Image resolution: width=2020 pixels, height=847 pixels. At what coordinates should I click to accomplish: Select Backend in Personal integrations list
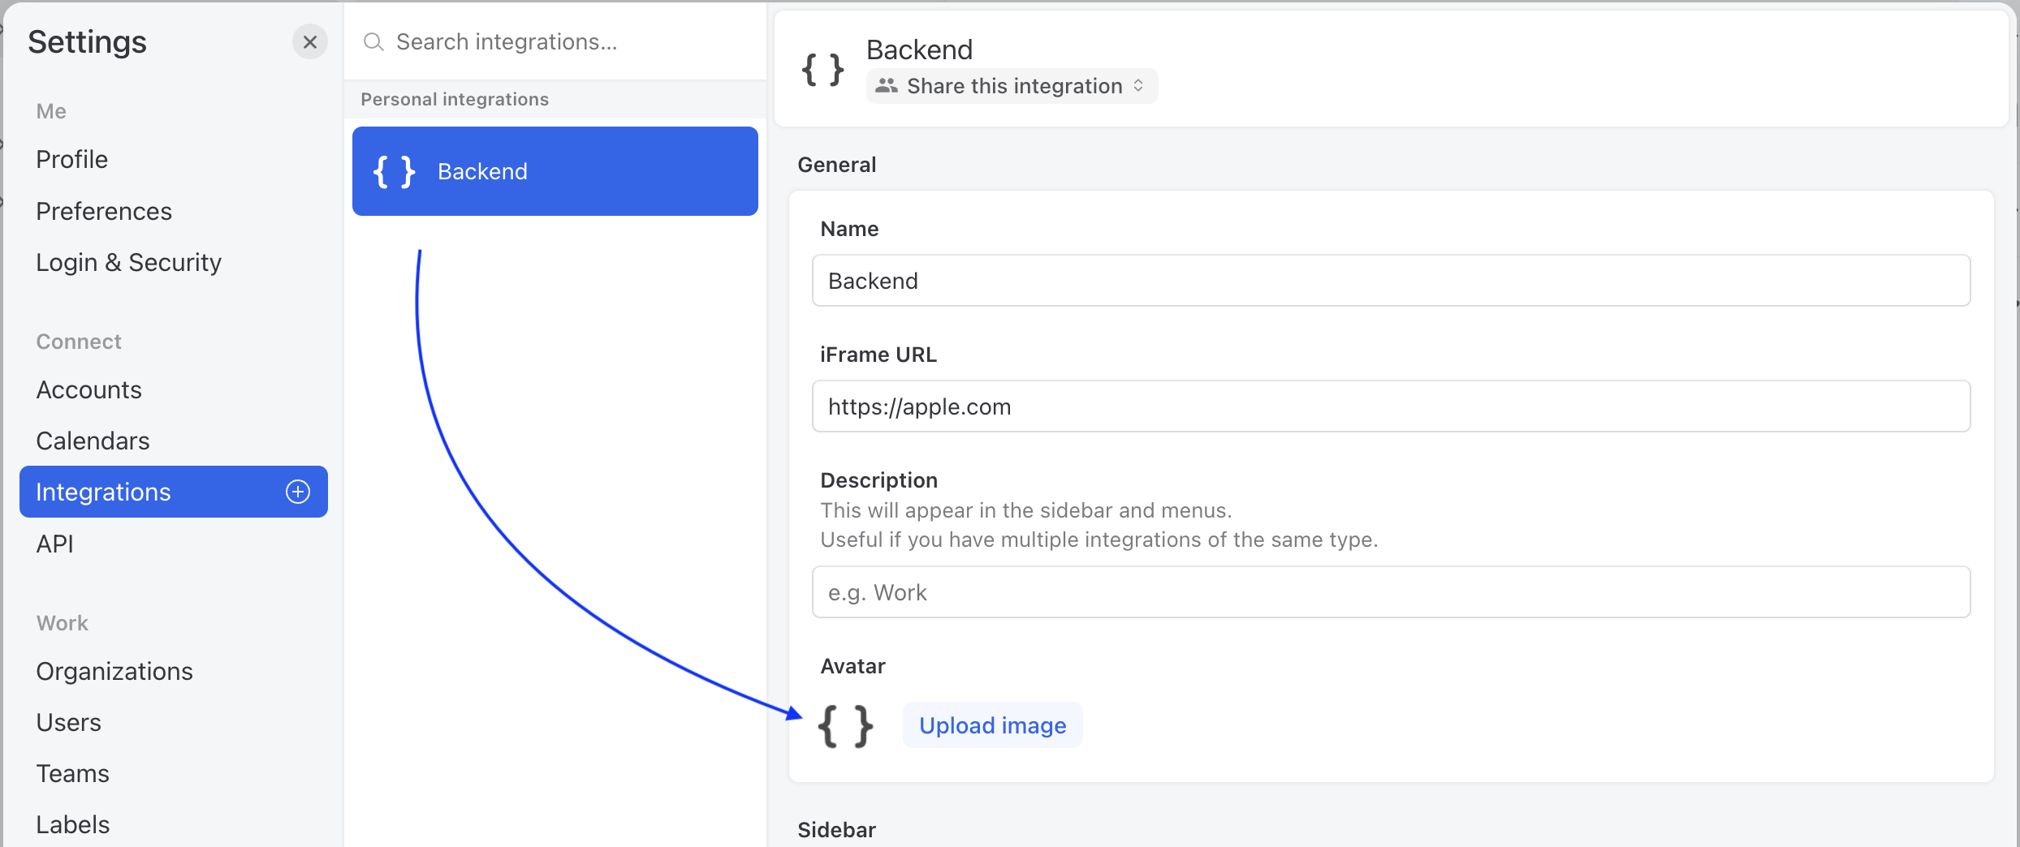[555, 171]
